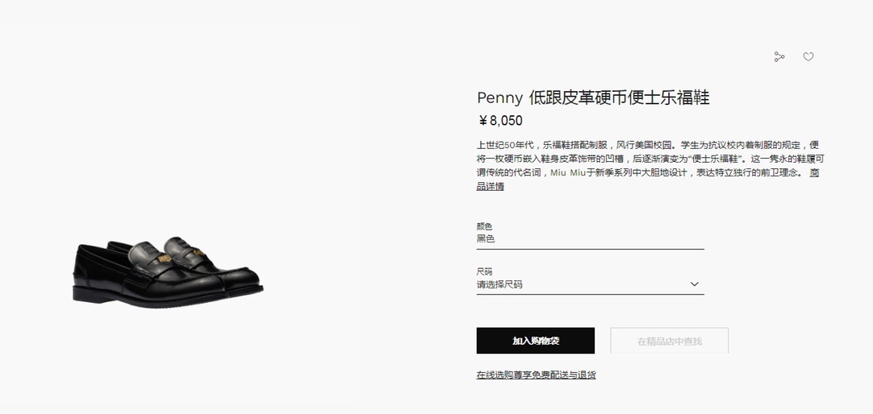Click the rear shoe heel in image
873x414 pixels.
point(114,246)
